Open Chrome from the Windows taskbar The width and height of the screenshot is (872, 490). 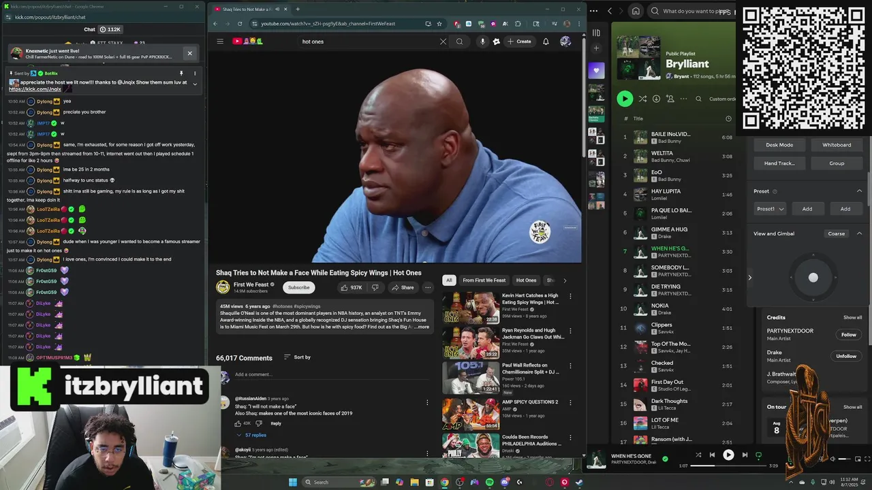tap(444, 483)
